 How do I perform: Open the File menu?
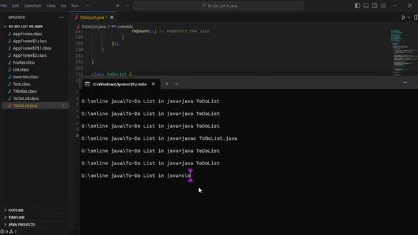pos(3,6)
